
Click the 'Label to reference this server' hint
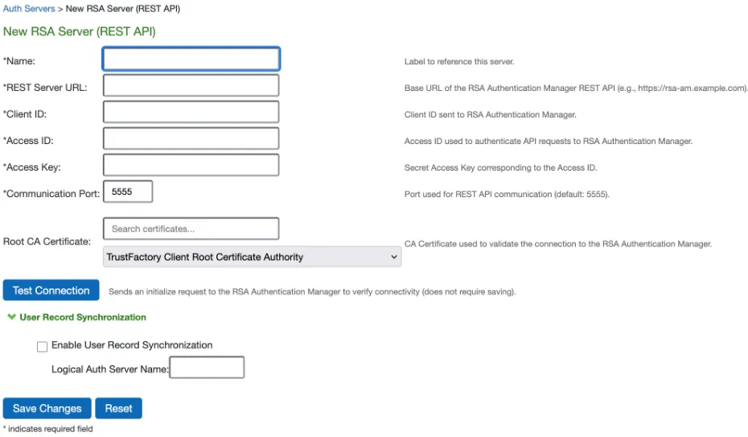click(x=459, y=61)
